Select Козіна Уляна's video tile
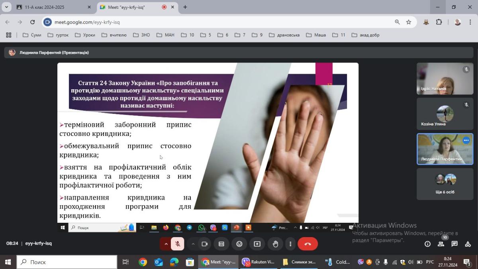 pos(445,114)
